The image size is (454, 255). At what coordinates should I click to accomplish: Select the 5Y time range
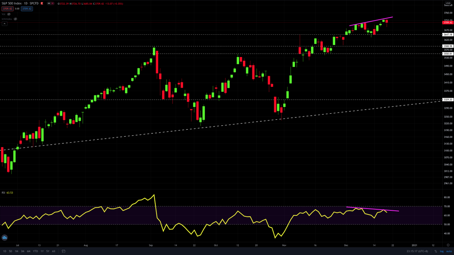click(x=47, y=251)
